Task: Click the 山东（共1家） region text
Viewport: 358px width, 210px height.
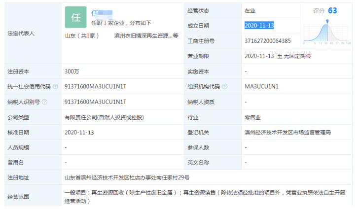Action: click(x=82, y=35)
